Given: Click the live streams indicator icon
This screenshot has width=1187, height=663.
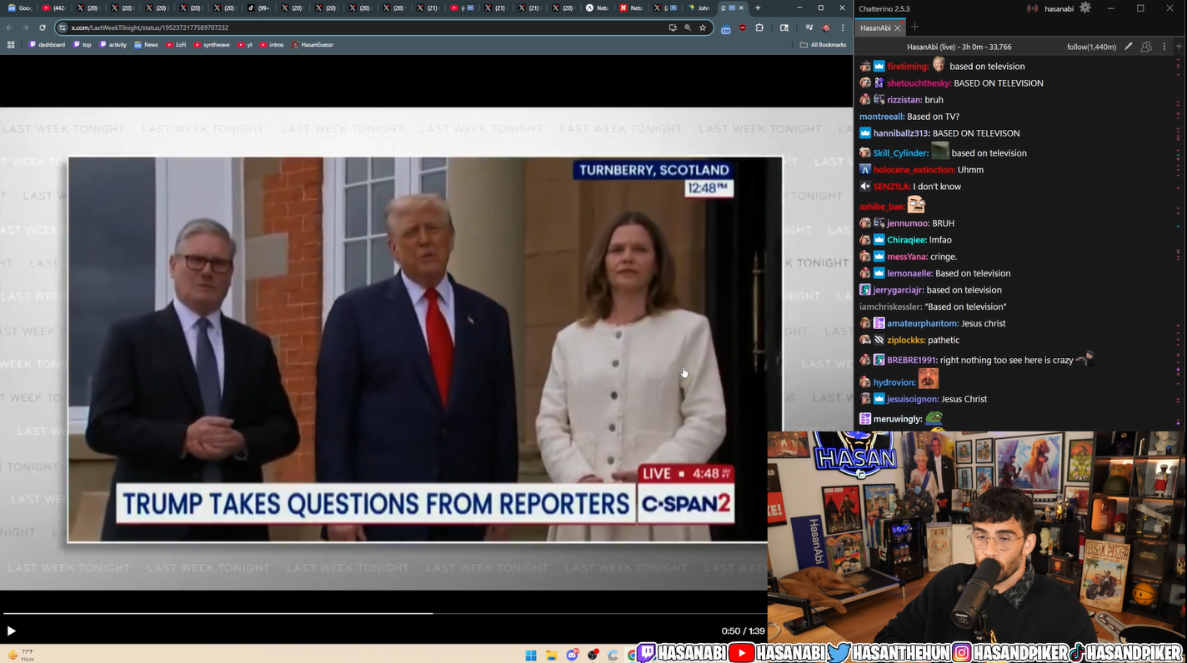Looking at the screenshot, I should [1033, 8].
